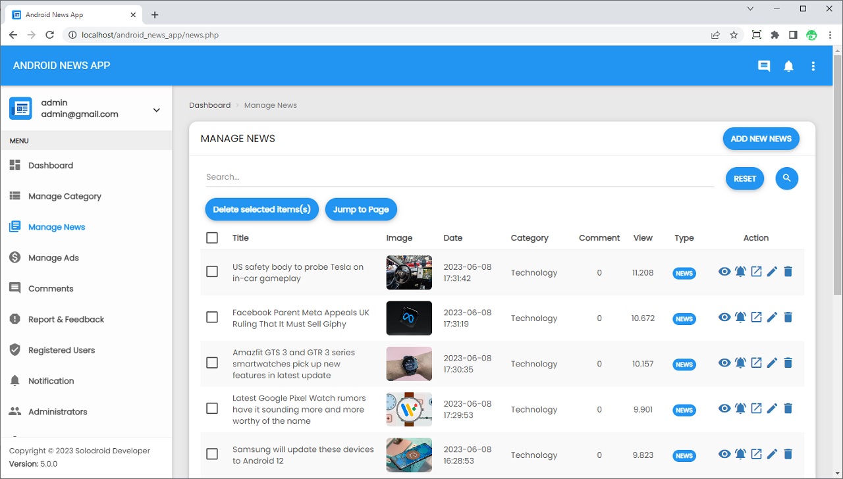Share this page from the address bar
The image size is (843, 479).
[715, 35]
